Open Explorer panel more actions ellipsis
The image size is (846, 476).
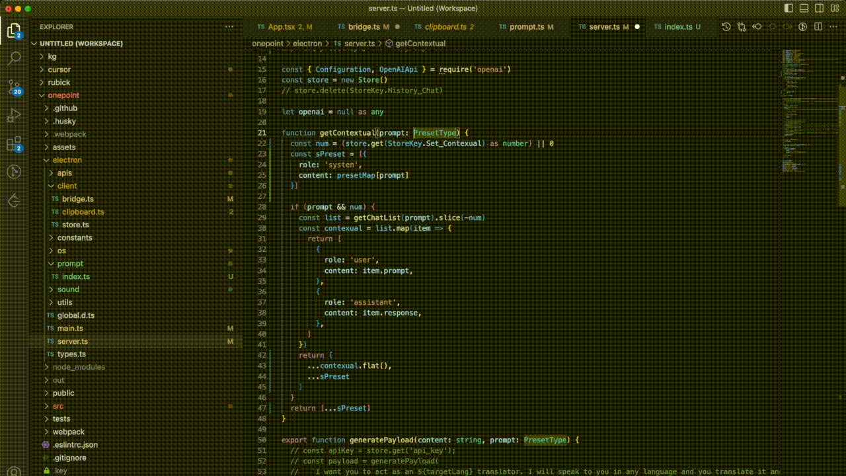pyautogui.click(x=229, y=27)
